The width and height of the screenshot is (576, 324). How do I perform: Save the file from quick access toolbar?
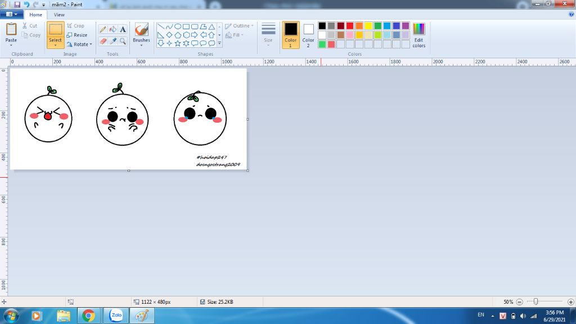coord(17,4)
